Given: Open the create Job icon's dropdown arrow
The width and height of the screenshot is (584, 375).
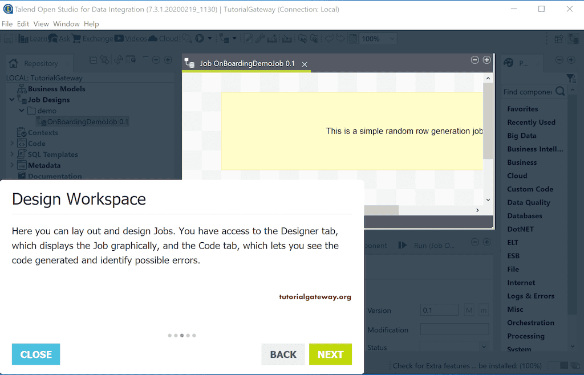Looking at the screenshot, I should pos(234,38).
